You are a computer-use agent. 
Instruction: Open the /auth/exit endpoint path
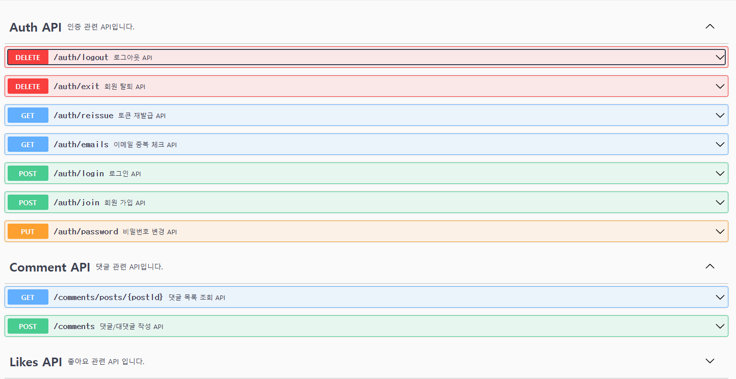pos(76,87)
